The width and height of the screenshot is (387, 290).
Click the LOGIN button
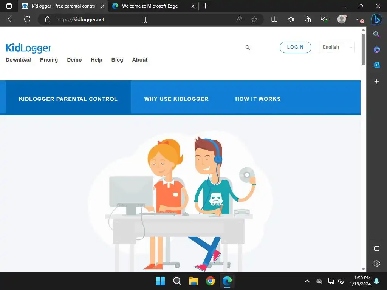coord(295,47)
